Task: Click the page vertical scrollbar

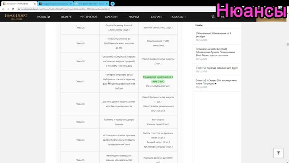Action: coord(288,44)
